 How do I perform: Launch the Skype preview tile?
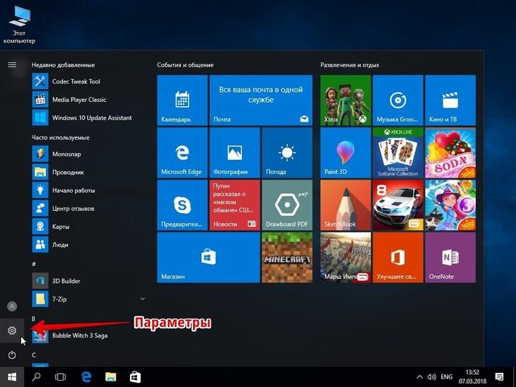pyautogui.click(x=182, y=205)
